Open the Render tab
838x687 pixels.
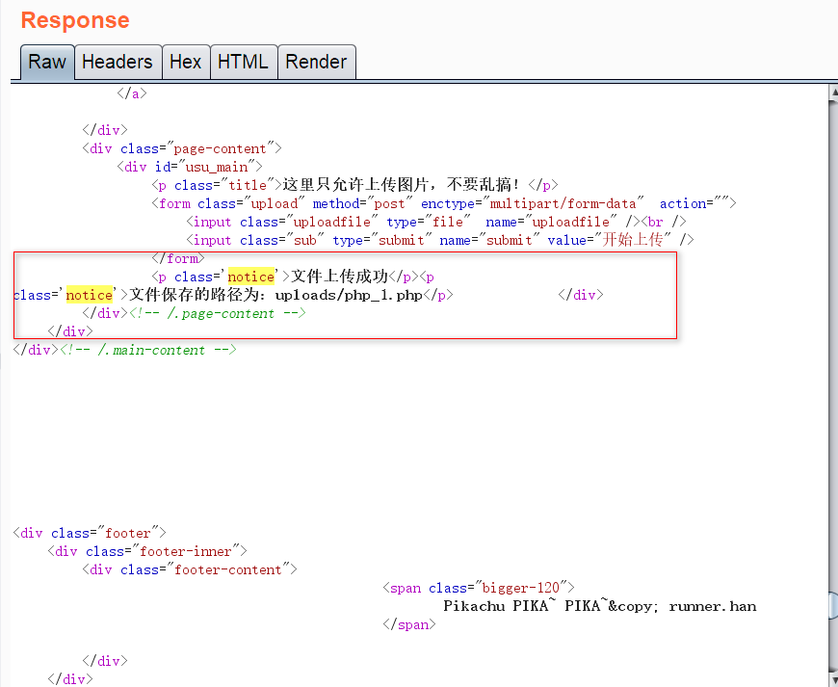point(316,63)
